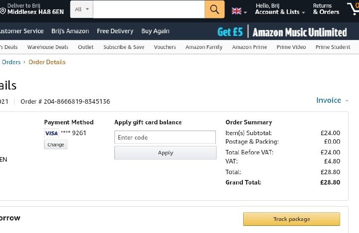Expand the Account & Lists menu
359x233 pixels.
pos(280,9)
